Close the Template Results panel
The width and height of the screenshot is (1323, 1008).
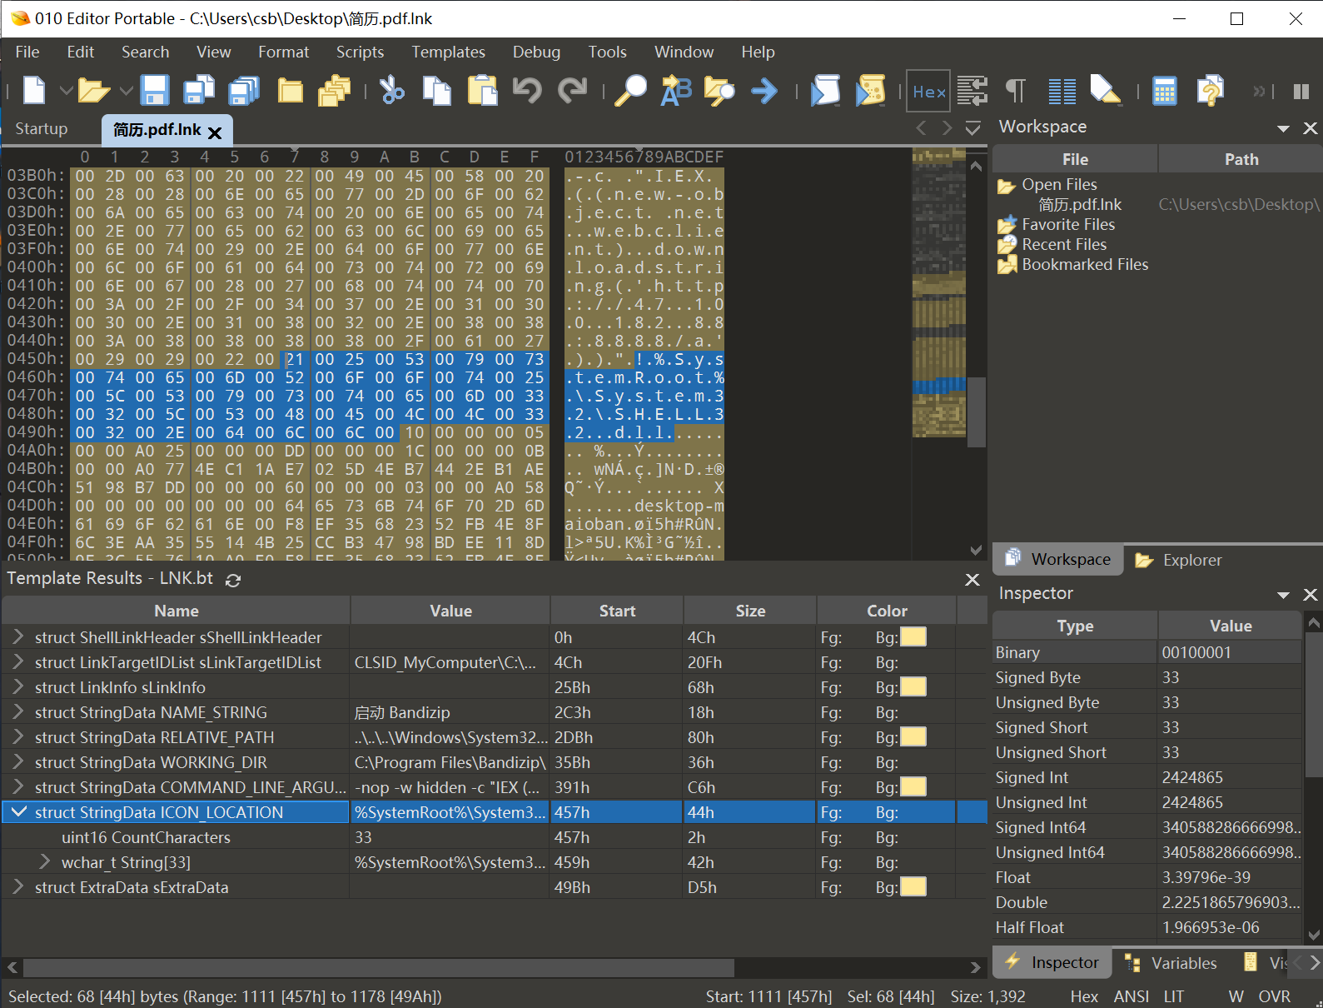972,579
